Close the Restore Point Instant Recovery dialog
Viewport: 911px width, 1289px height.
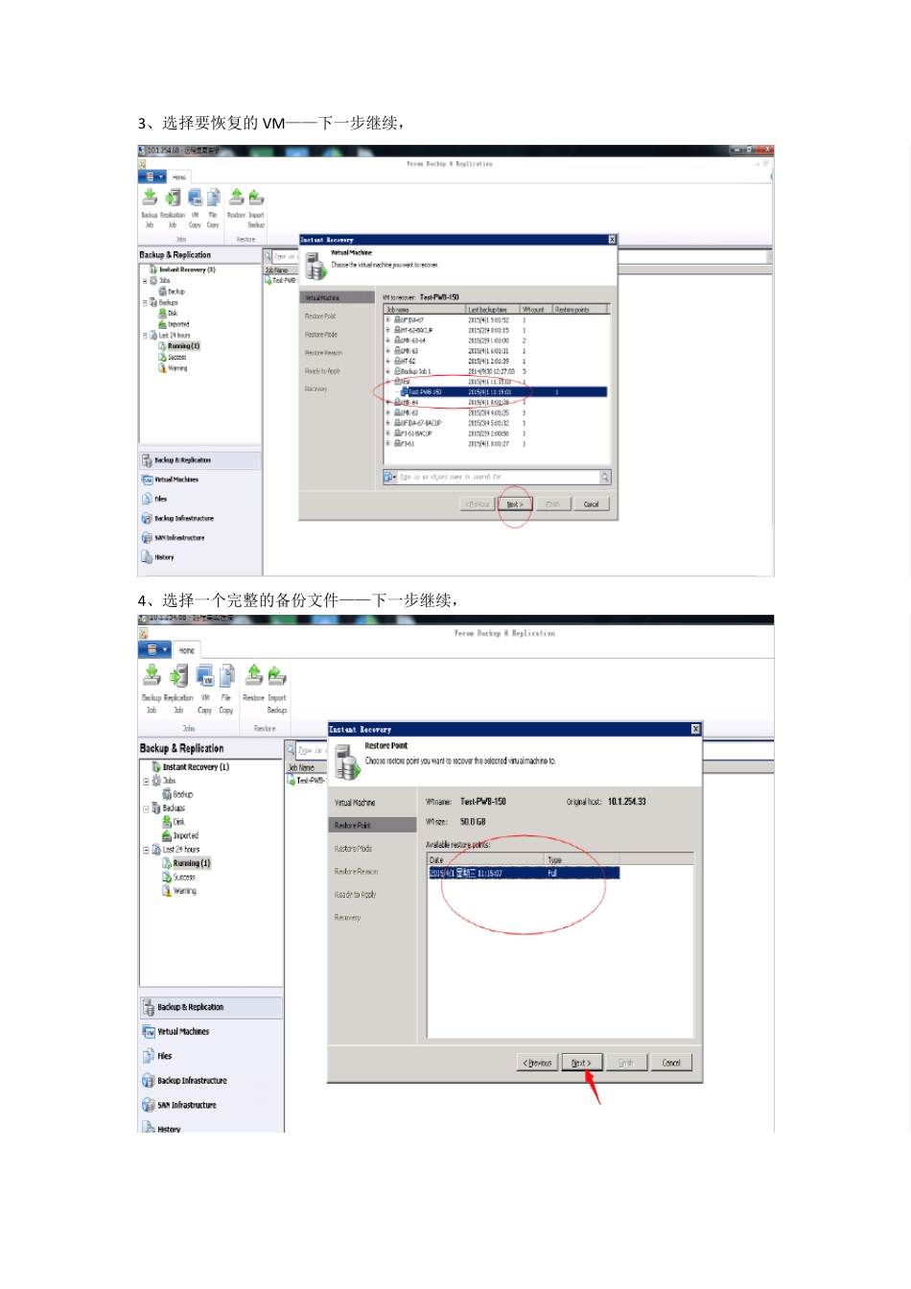pos(696,729)
